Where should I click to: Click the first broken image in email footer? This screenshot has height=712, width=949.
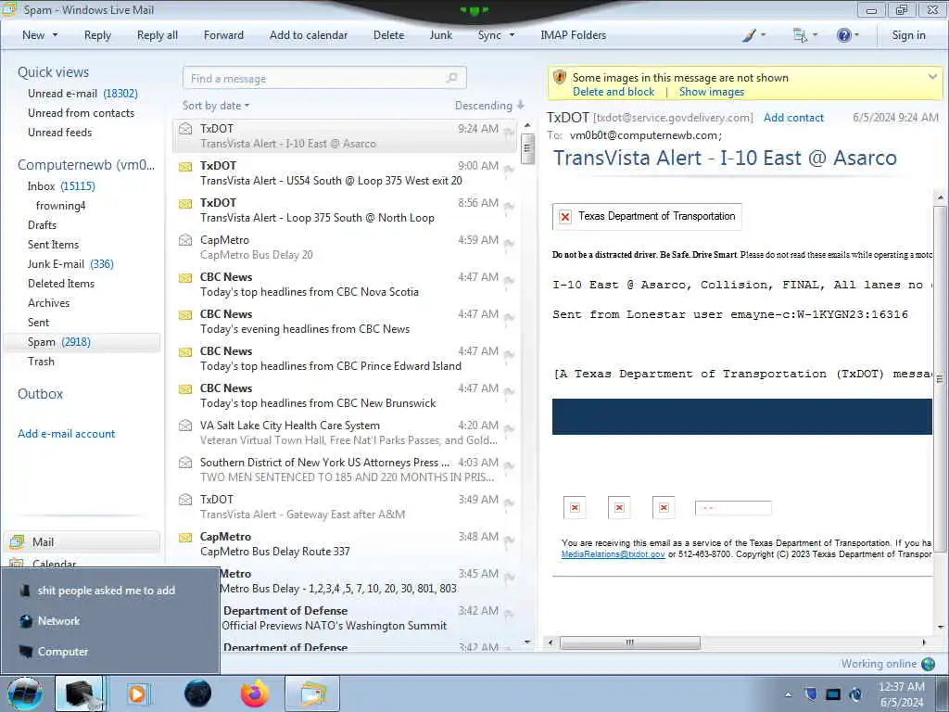(x=575, y=508)
